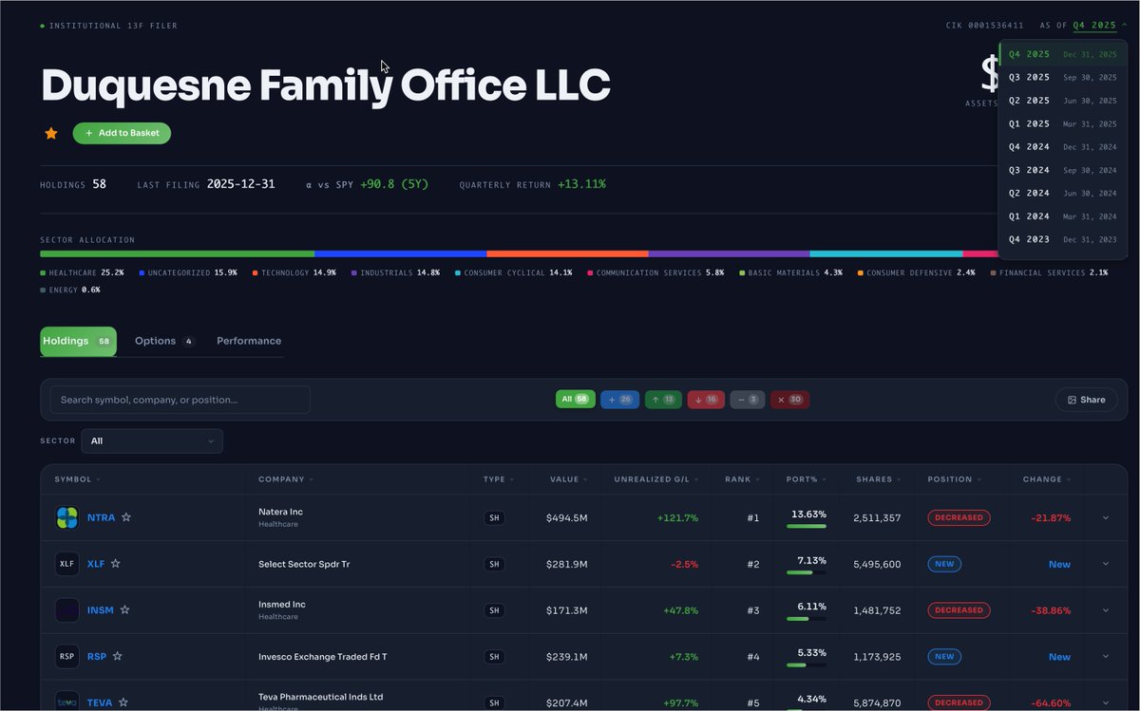Click the RSP logo tile
Viewport: 1140px width, 711px height.
[66, 656]
